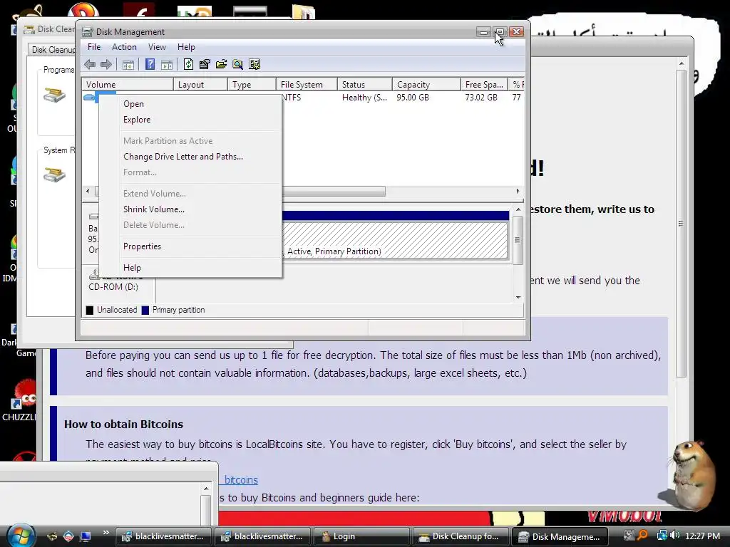
Task: Click the Free Space column header
Action: pos(484,84)
